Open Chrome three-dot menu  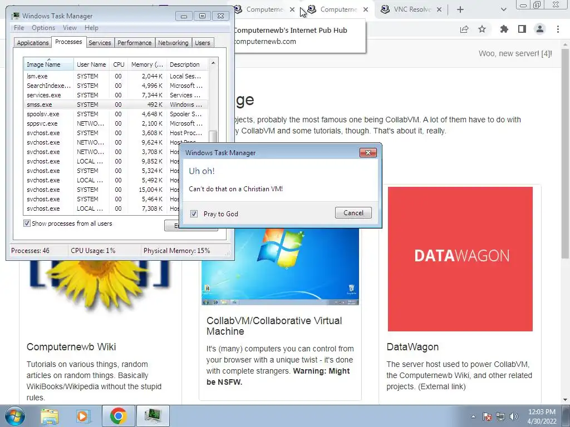558,29
